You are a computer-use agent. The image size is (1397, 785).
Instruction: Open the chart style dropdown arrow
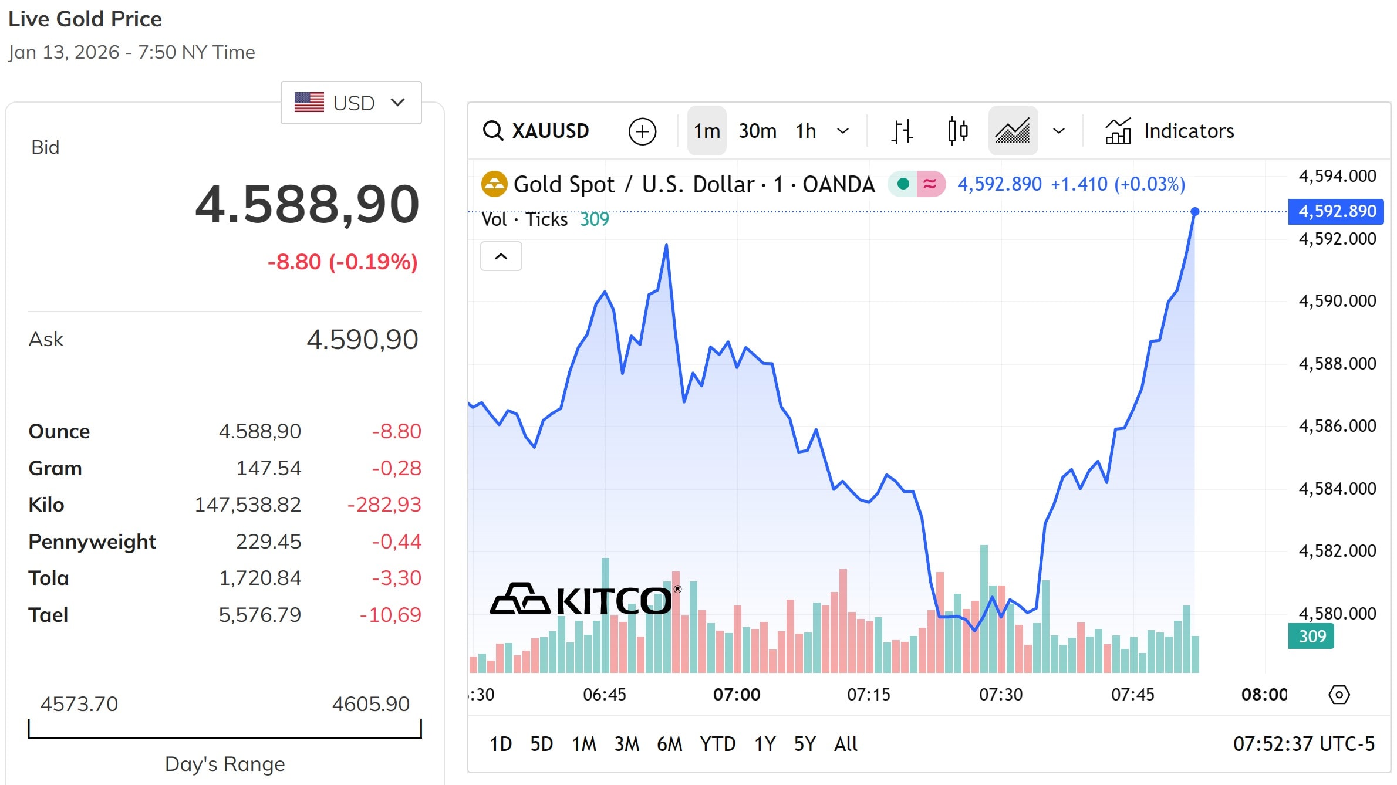pos(1058,130)
